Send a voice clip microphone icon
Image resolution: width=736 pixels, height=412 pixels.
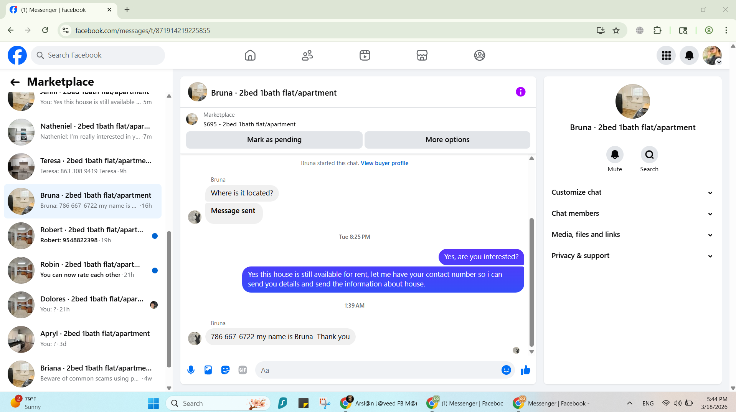coord(191,370)
